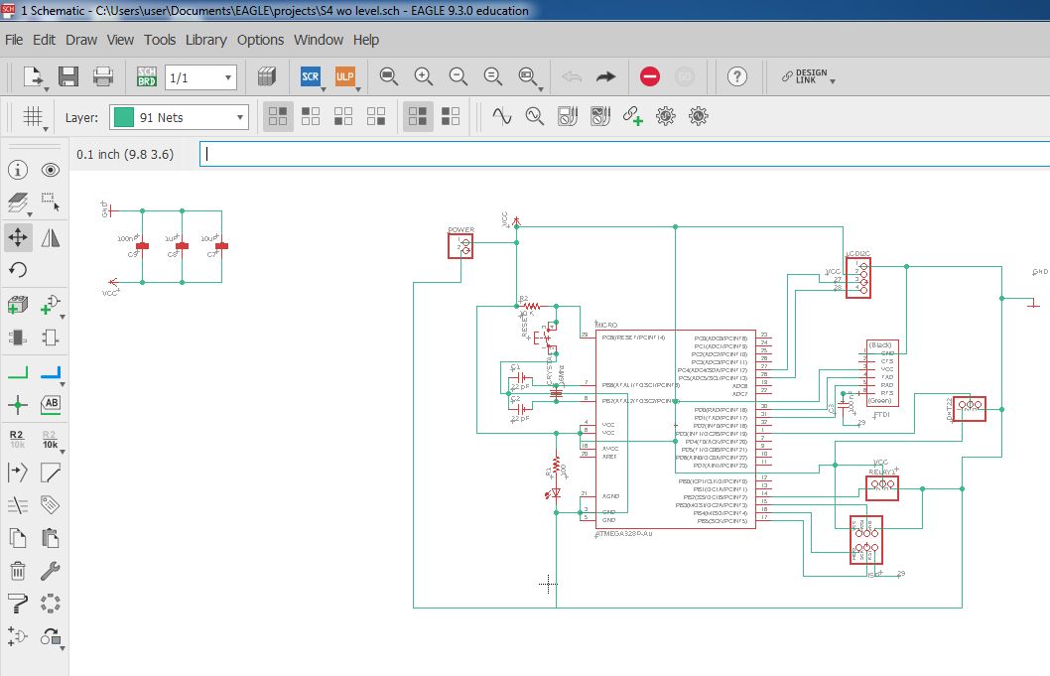1050x676 pixels.
Task: Open the Draw menu
Action: [81, 40]
